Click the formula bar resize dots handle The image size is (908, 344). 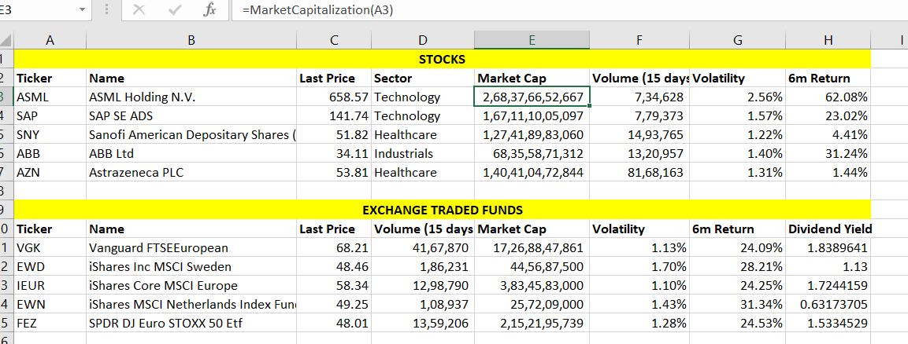[x=107, y=10]
